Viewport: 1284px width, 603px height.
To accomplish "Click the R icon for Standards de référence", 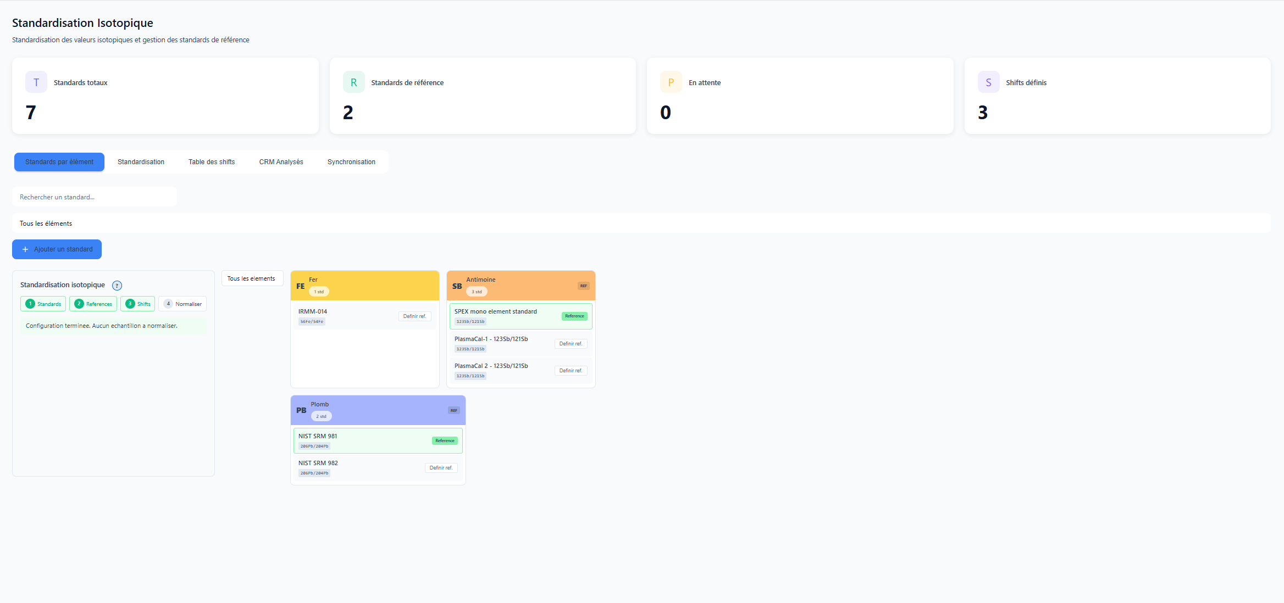I will (x=353, y=82).
